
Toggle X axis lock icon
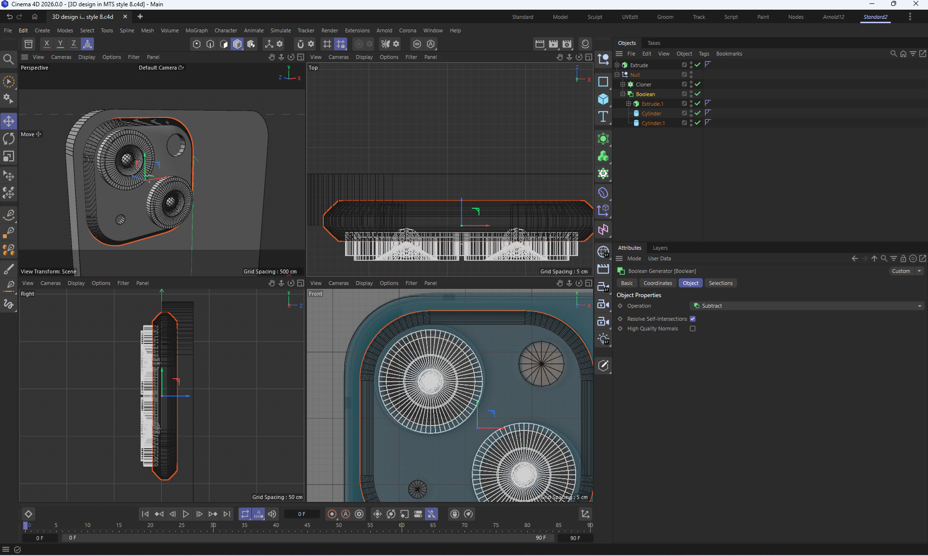pos(46,44)
